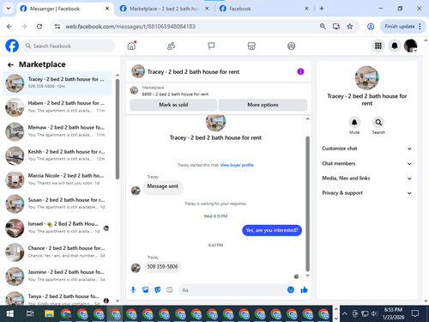Expand Media, files and links section
Image resolution: width=429 pixels, height=322 pixels.
(x=366, y=179)
